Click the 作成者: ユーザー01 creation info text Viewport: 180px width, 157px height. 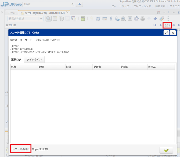pyautogui.click(x=35, y=40)
